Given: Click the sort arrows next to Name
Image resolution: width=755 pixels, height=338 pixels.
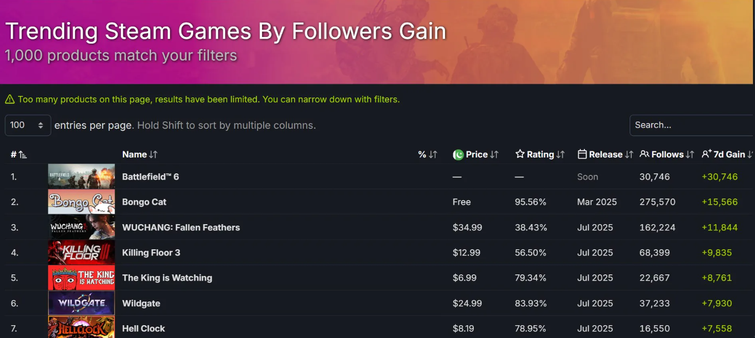Looking at the screenshot, I should tap(153, 154).
